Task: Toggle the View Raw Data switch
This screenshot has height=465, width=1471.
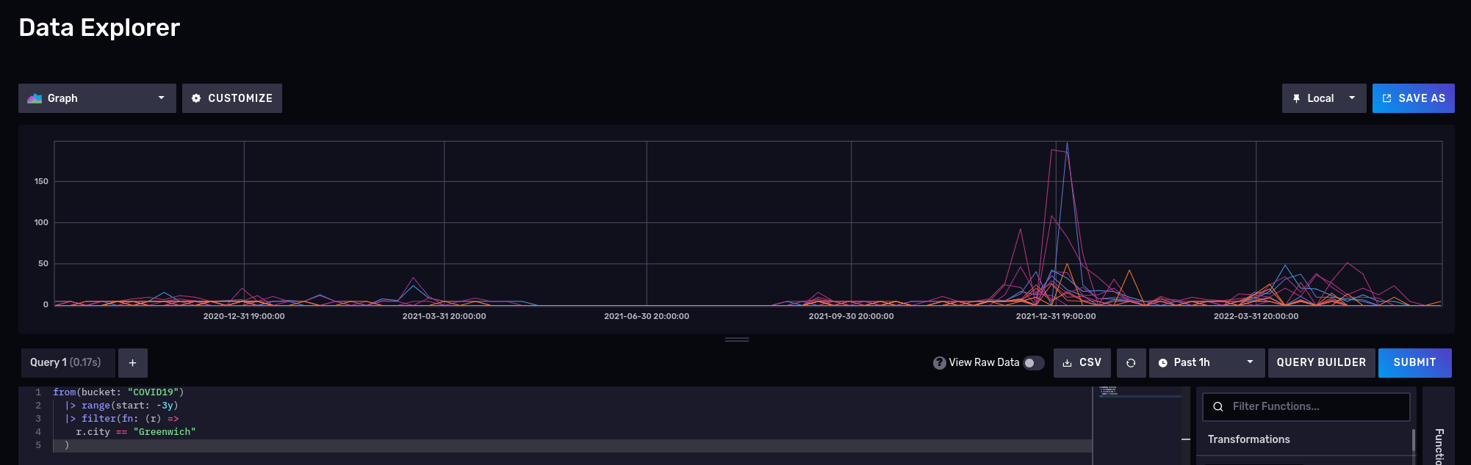Action: click(1033, 363)
